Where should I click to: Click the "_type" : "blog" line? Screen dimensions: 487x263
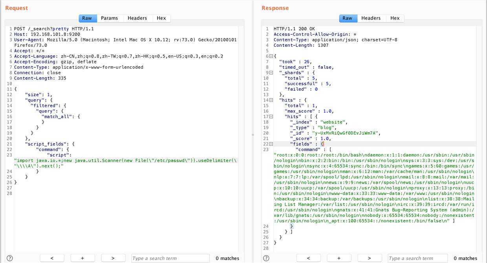pyautogui.click(x=313, y=128)
